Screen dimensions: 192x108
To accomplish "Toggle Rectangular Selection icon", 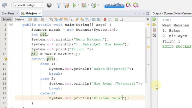I will tap(71, 19).
